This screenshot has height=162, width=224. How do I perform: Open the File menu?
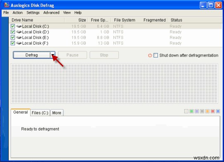point(6,12)
